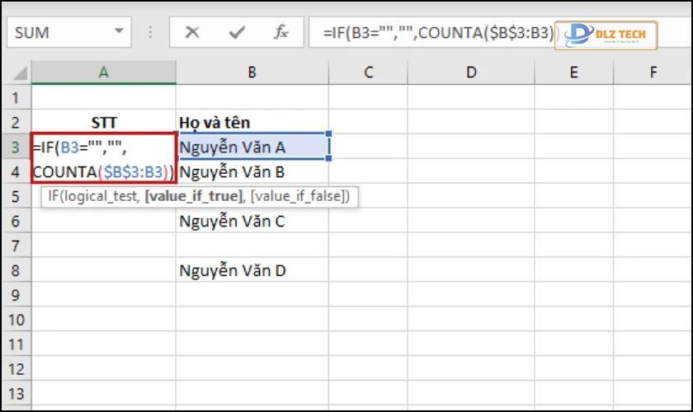Select row 1 header

(x=16, y=97)
